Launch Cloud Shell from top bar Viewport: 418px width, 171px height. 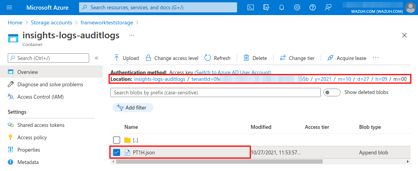click(251, 7)
